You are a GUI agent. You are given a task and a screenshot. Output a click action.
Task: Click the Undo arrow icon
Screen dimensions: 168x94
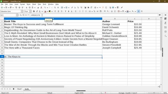(x=45, y=8)
